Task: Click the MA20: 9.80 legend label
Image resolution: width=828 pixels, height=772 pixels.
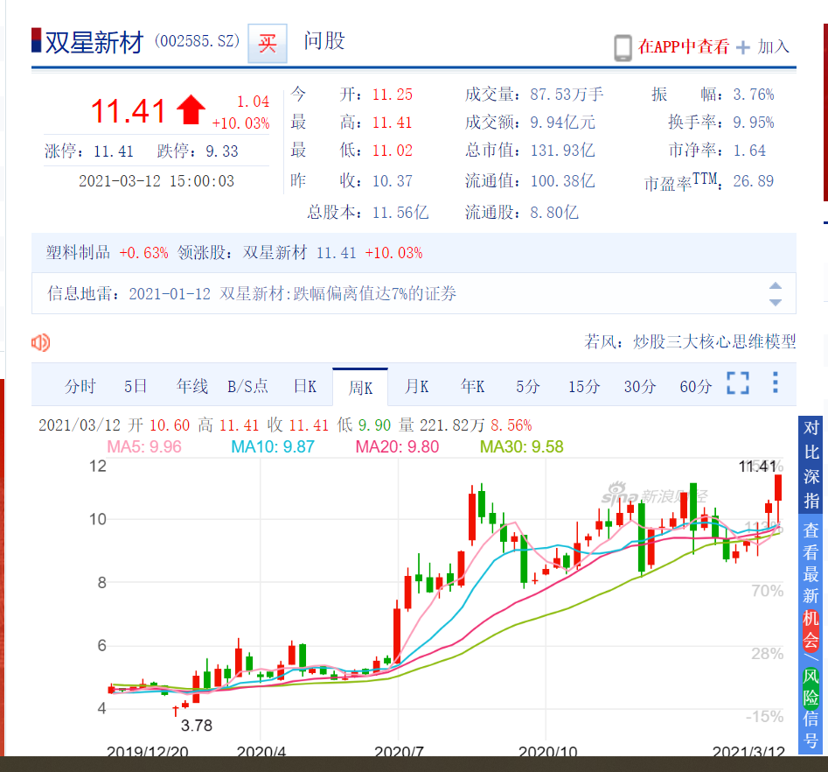Action: click(x=397, y=446)
